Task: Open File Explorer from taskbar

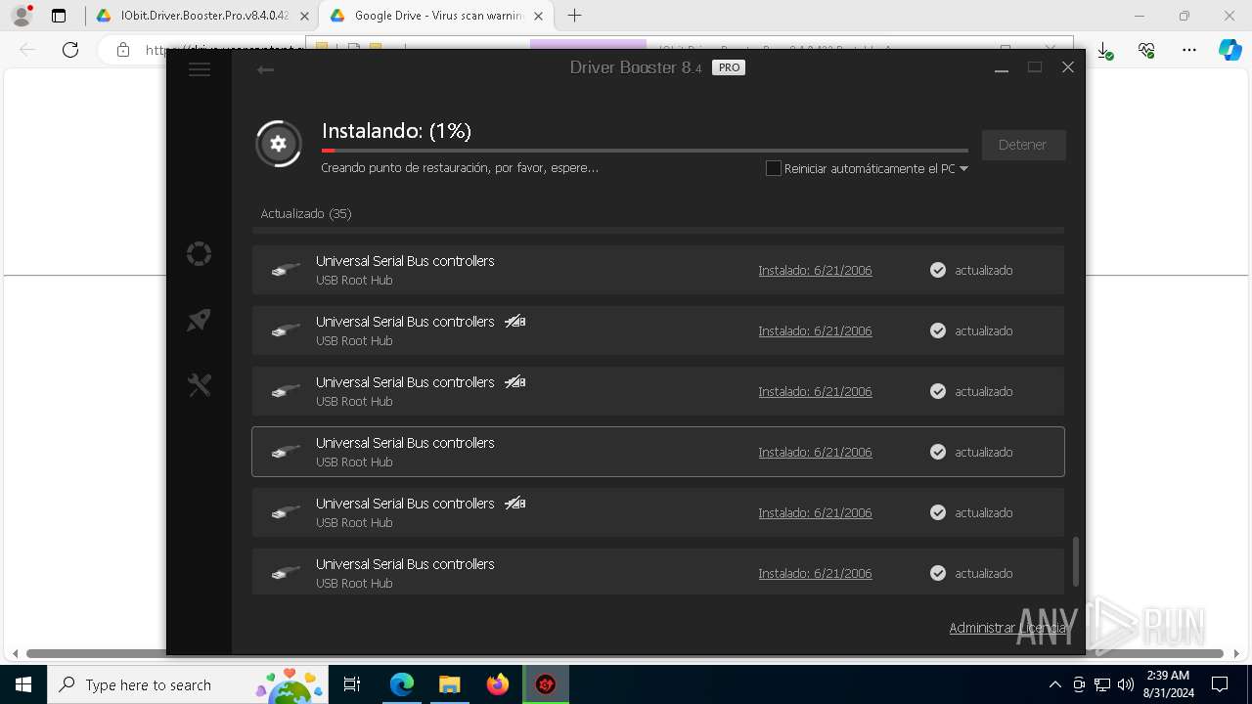Action: (x=450, y=684)
